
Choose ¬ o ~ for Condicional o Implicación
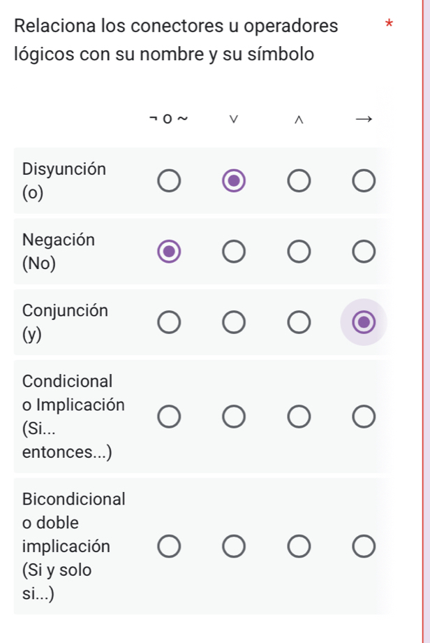tap(168, 417)
